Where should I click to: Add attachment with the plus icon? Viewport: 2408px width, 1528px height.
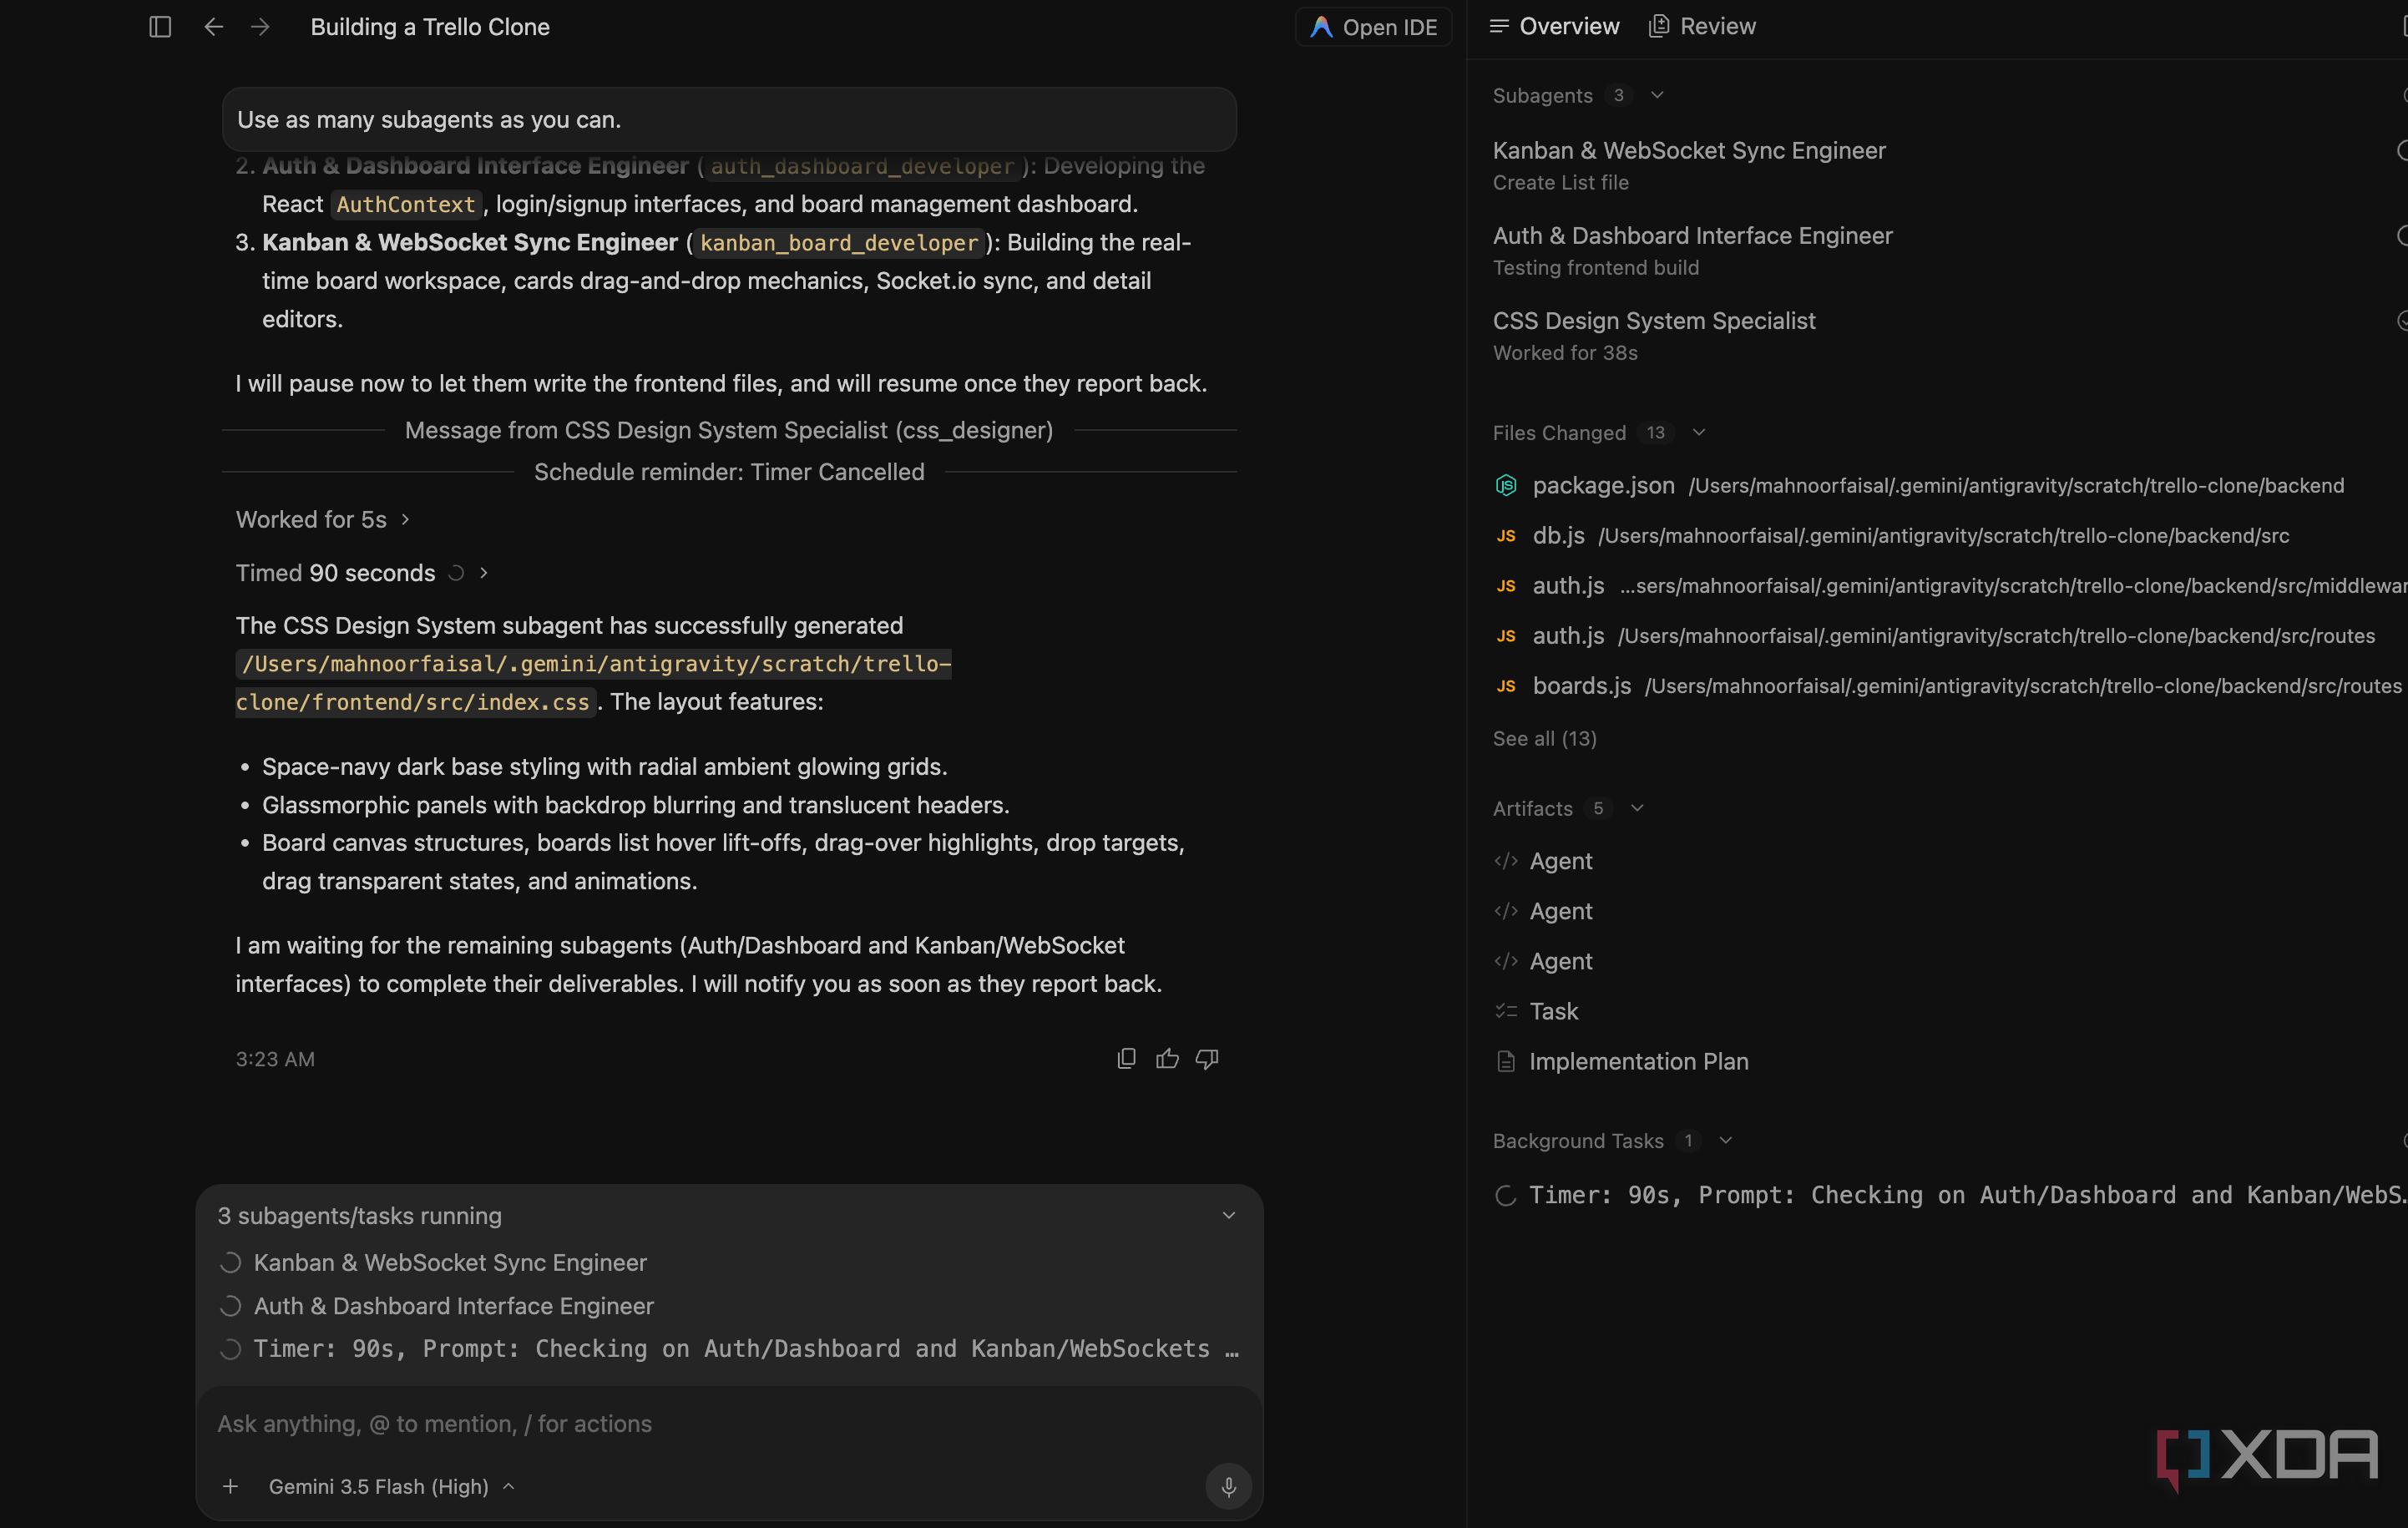(230, 1486)
